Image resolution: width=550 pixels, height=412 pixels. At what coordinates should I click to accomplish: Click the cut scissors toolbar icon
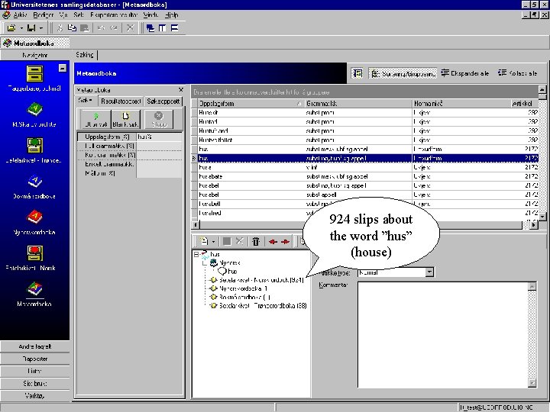coord(60,27)
